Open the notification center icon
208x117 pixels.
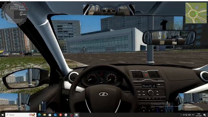[x=205, y=115]
